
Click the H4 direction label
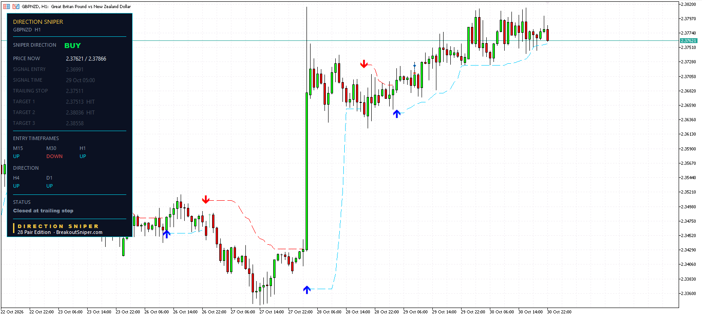(x=16, y=178)
